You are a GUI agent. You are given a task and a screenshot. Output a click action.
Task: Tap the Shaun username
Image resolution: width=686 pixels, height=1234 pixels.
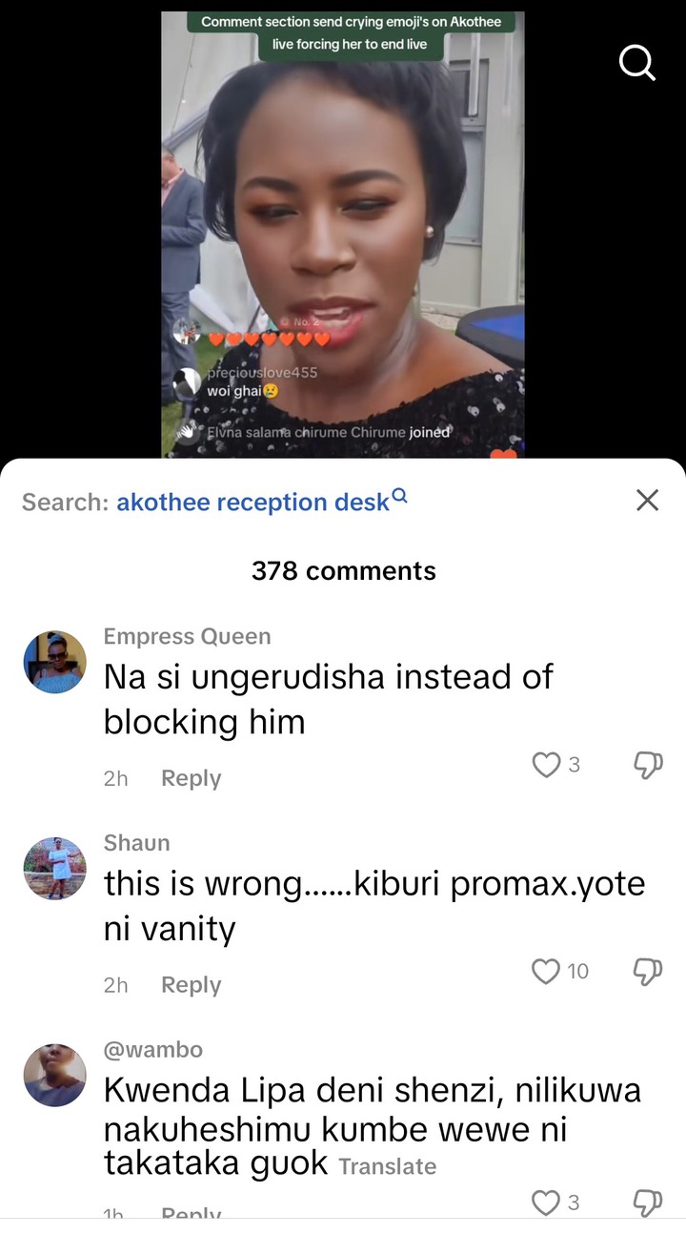pyautogui.click(x=136, y=843)
